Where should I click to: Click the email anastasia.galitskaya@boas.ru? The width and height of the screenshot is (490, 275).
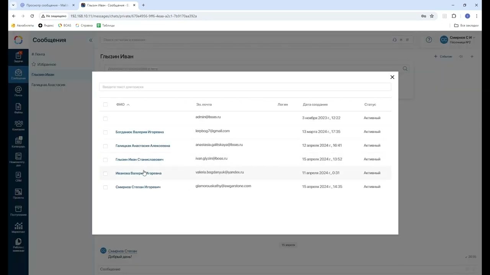coord(219,145)
